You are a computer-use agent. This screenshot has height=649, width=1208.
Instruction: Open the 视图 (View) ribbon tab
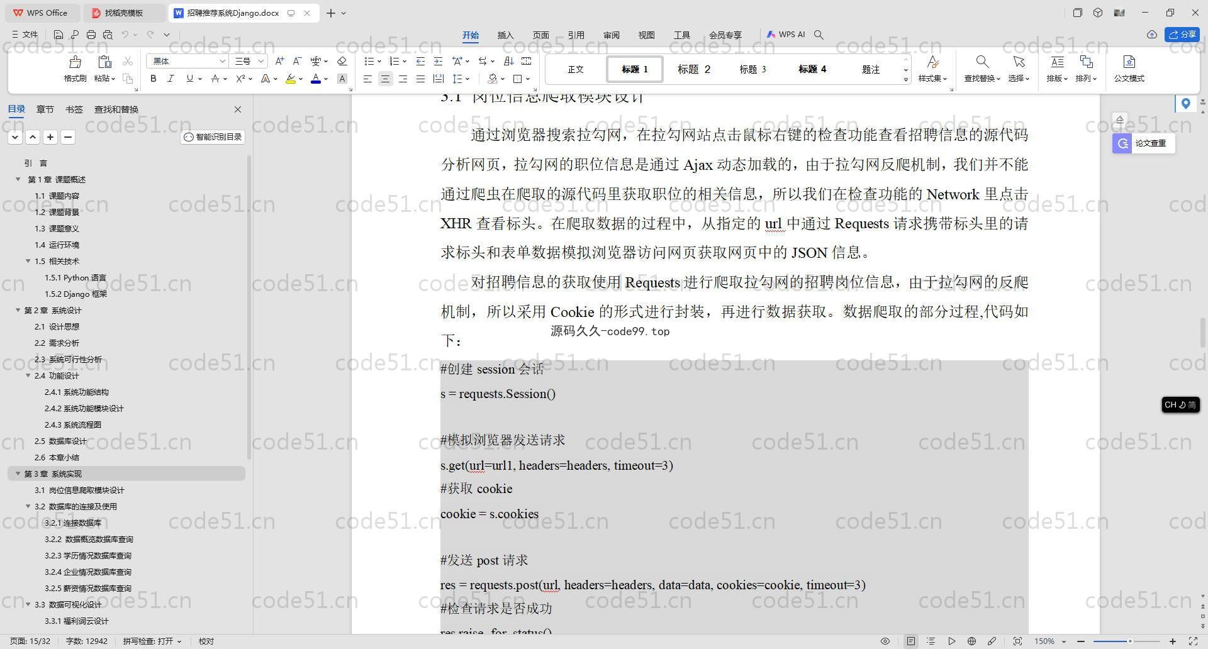[x=646, y=35]
